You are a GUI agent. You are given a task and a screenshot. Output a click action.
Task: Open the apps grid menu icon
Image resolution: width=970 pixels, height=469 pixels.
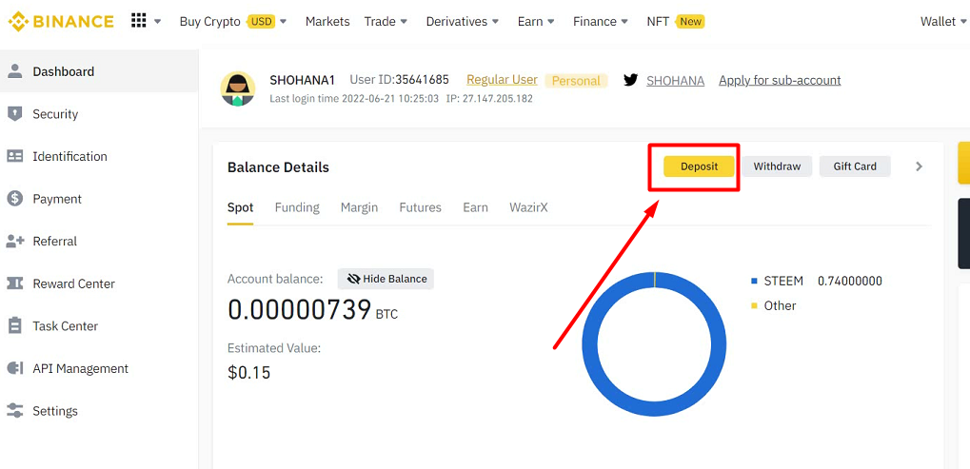coord(139,21)
